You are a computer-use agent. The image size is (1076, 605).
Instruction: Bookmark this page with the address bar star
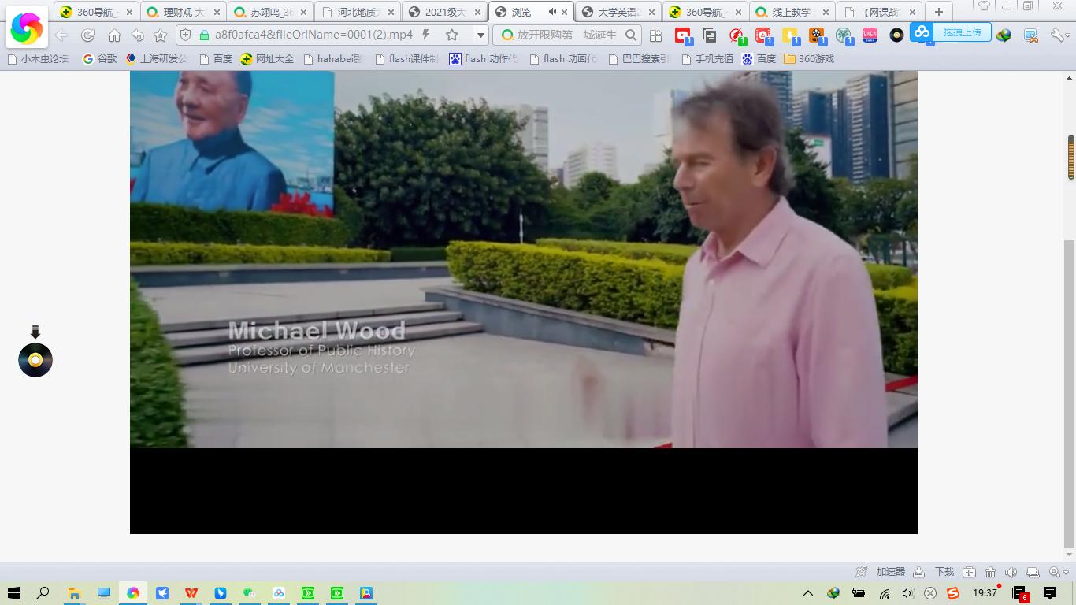pyautogui.click(x=451, y=35)
